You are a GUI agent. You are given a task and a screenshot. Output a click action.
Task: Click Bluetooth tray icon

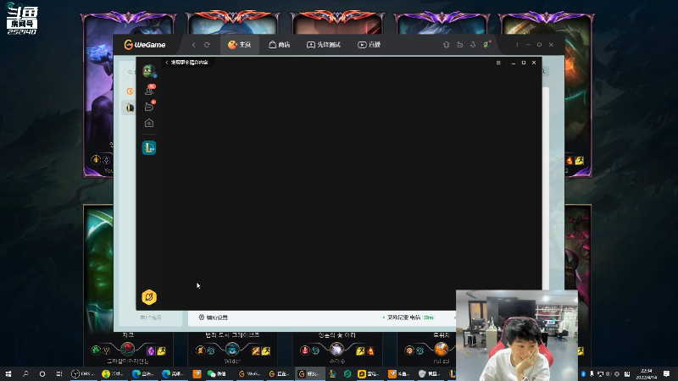coord(583,373)
